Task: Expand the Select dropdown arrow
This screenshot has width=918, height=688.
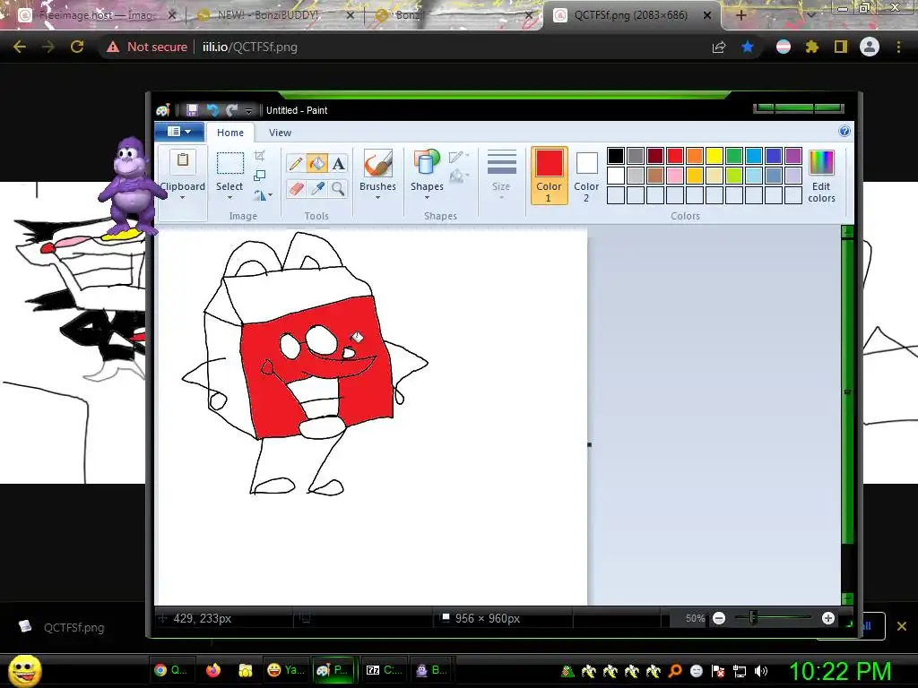Action: pos(229,198)
